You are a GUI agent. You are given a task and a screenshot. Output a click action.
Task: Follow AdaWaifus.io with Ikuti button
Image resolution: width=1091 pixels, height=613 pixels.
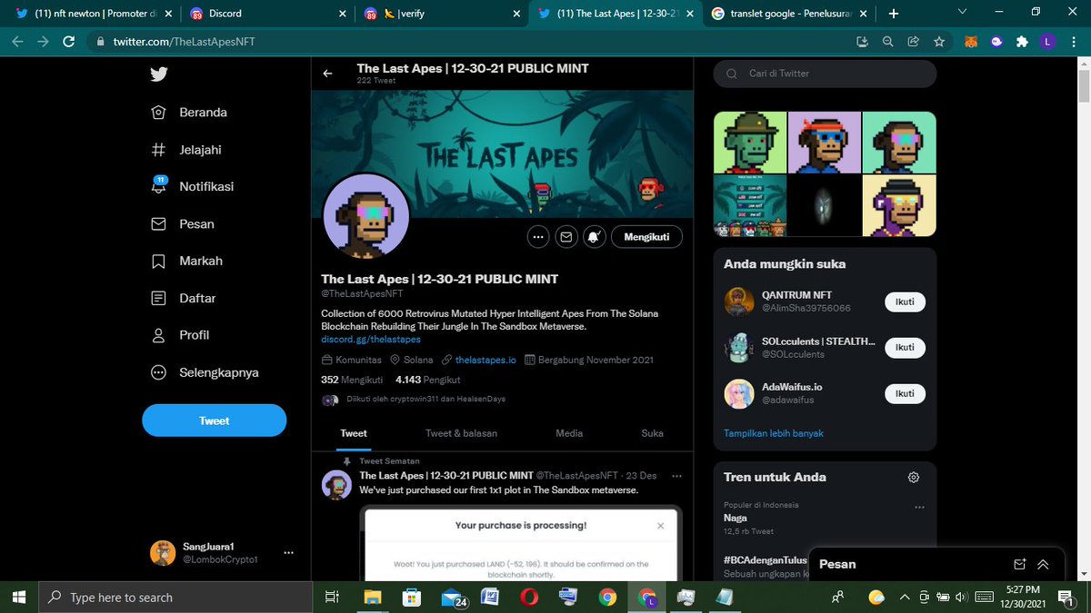905,393
